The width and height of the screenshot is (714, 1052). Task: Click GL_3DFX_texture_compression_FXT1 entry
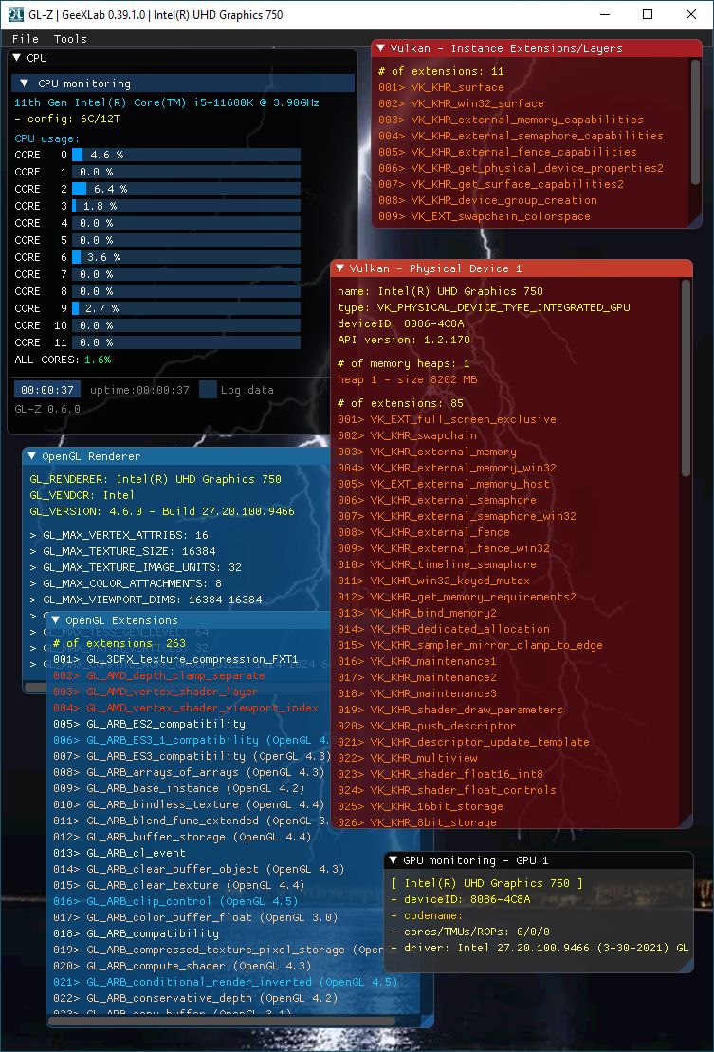(175, 659)
